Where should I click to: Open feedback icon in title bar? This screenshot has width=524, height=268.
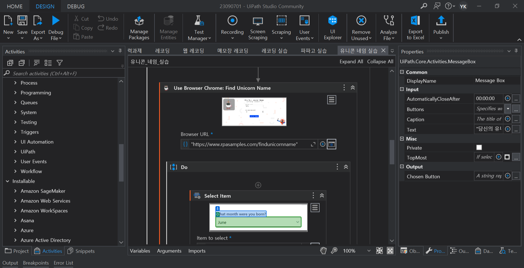click(437, 6)
